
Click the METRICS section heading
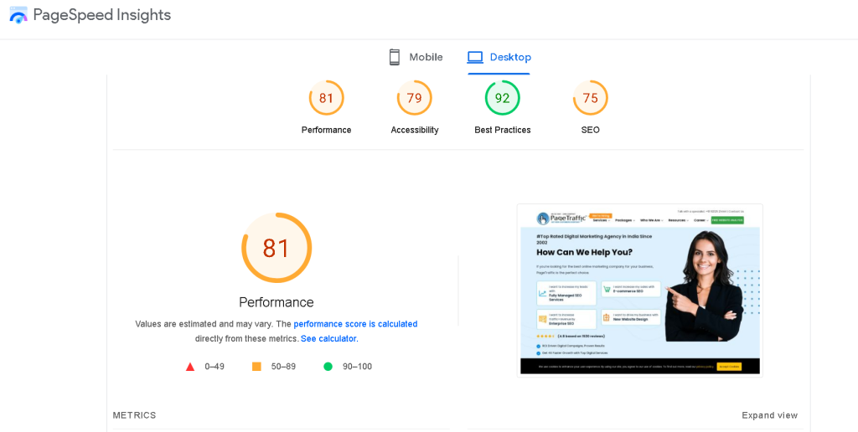(x=134, y=415)
